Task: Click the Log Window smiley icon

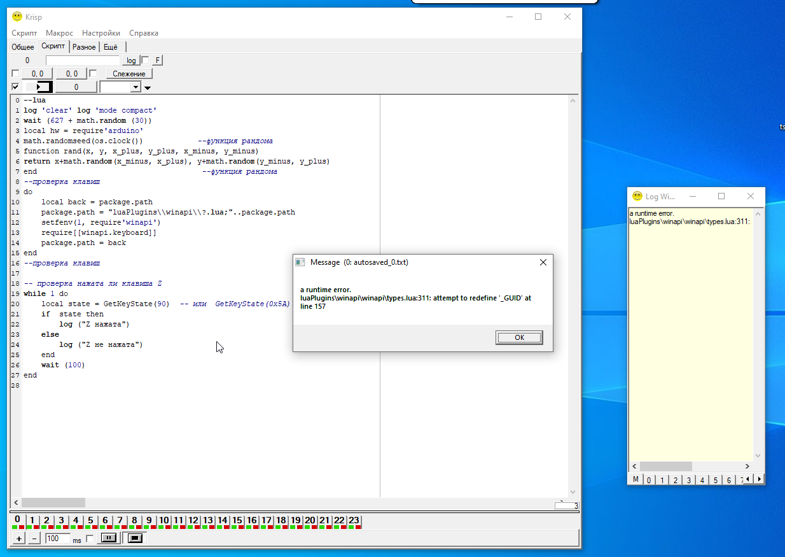Action: (637, 197)
